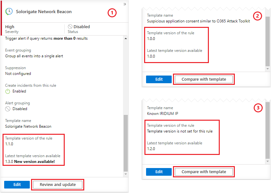Image resolution: width=271 pixels, height=193 pixels.
Task: Click the '1.3.0 New version available!' text
Action: pos(30,162)
